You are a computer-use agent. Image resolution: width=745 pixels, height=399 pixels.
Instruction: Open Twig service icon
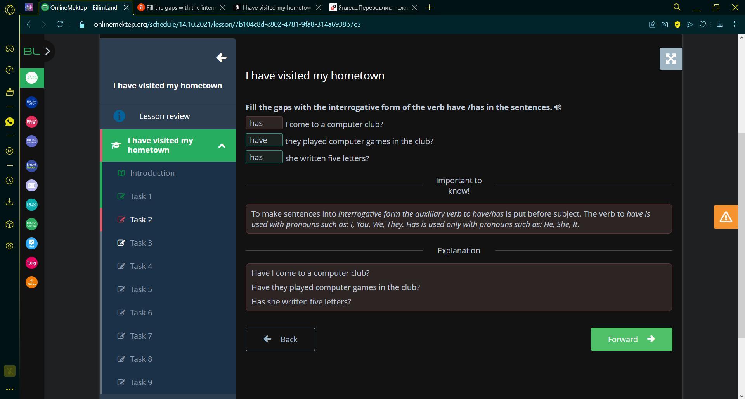[32, 263]
